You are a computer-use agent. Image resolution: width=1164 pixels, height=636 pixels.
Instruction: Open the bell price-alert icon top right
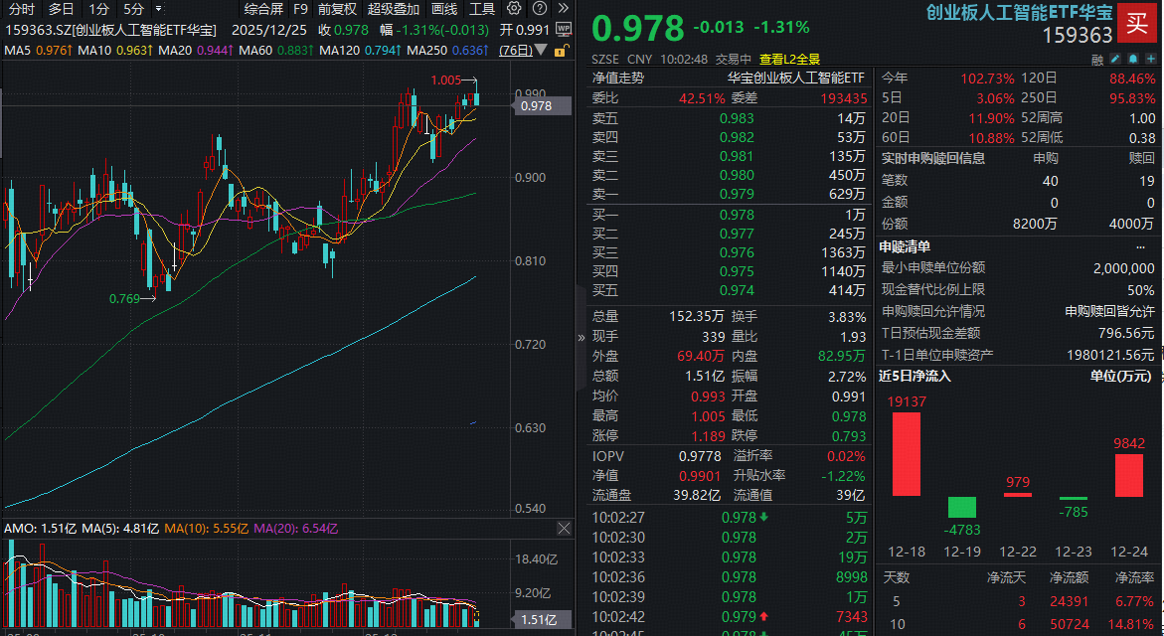[x=1133, y=59]
